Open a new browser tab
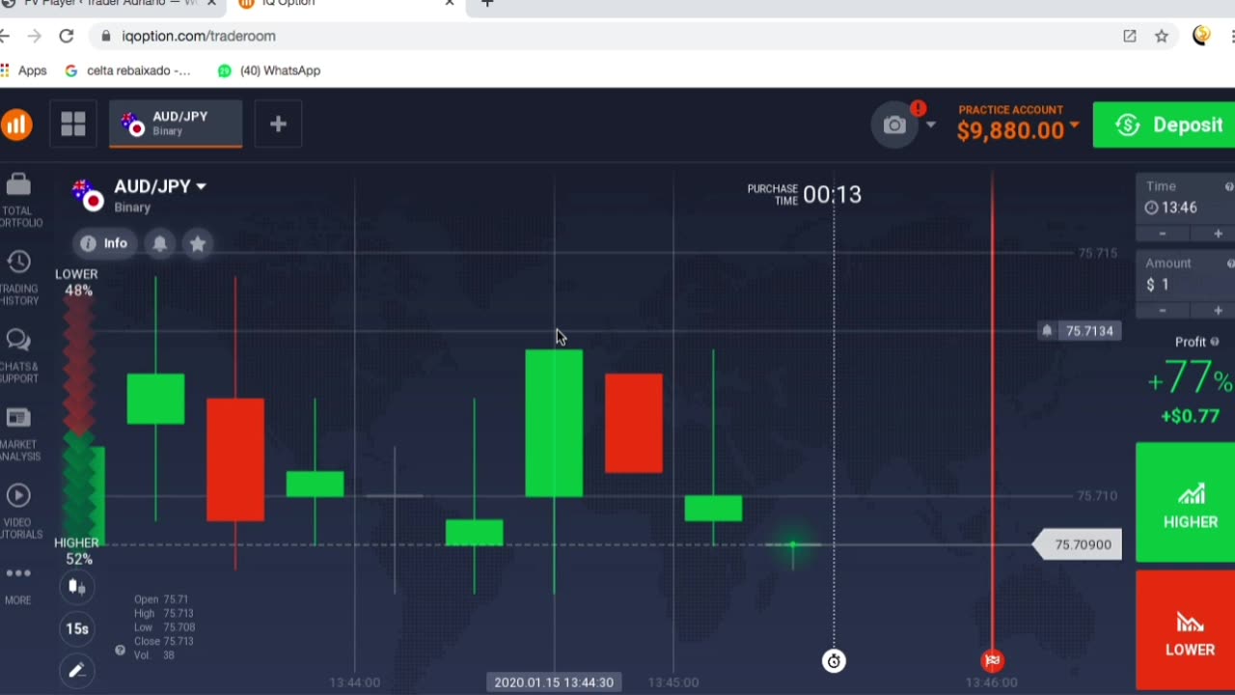1235x695 pixels. (x=487, y=4)
